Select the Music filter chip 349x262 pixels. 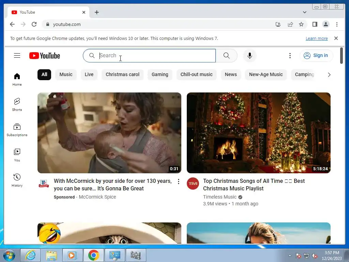click(x=66, y=74)
